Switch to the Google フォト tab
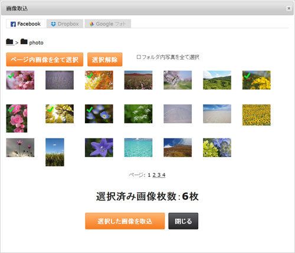 (108, 24)
